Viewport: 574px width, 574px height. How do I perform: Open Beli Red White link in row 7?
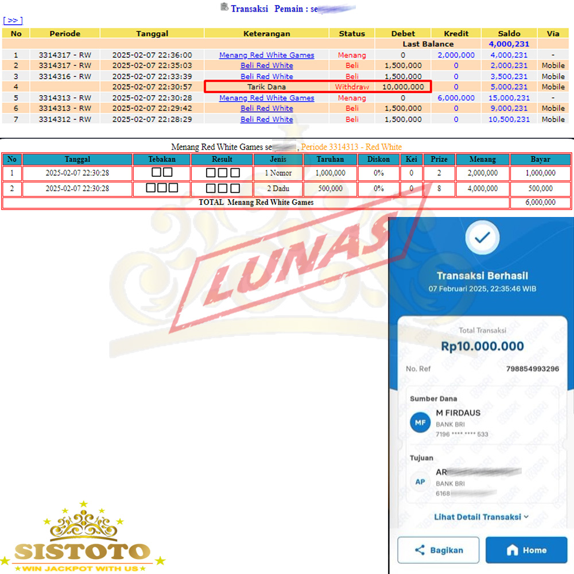266,119
